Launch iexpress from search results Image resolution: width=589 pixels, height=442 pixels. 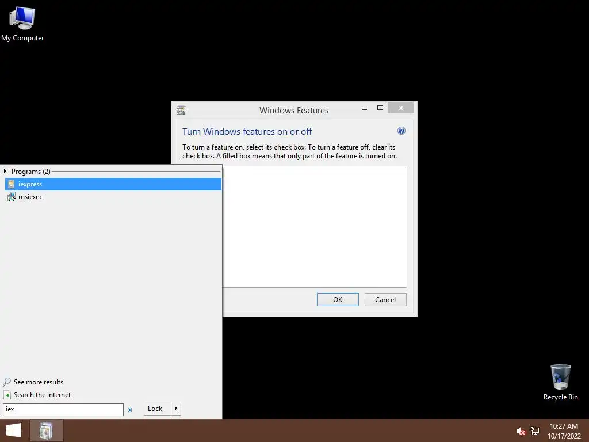click(x=113, y=184)
